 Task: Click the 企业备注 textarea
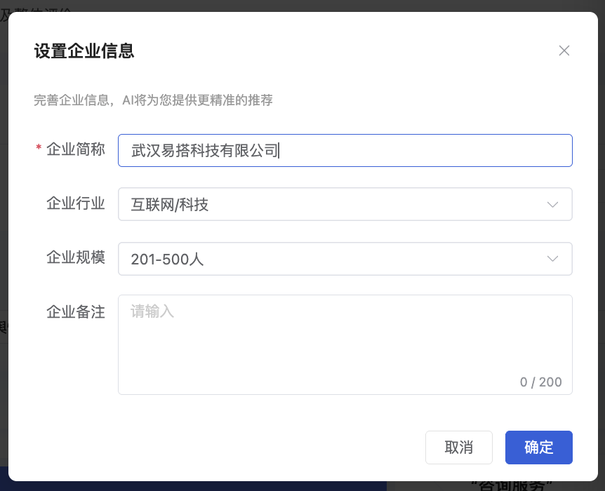[345, 345]
